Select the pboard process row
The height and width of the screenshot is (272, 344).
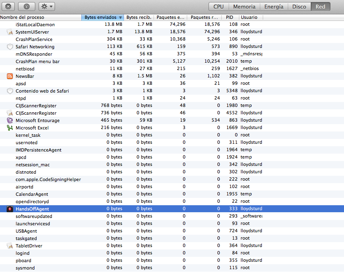point(172,261)
